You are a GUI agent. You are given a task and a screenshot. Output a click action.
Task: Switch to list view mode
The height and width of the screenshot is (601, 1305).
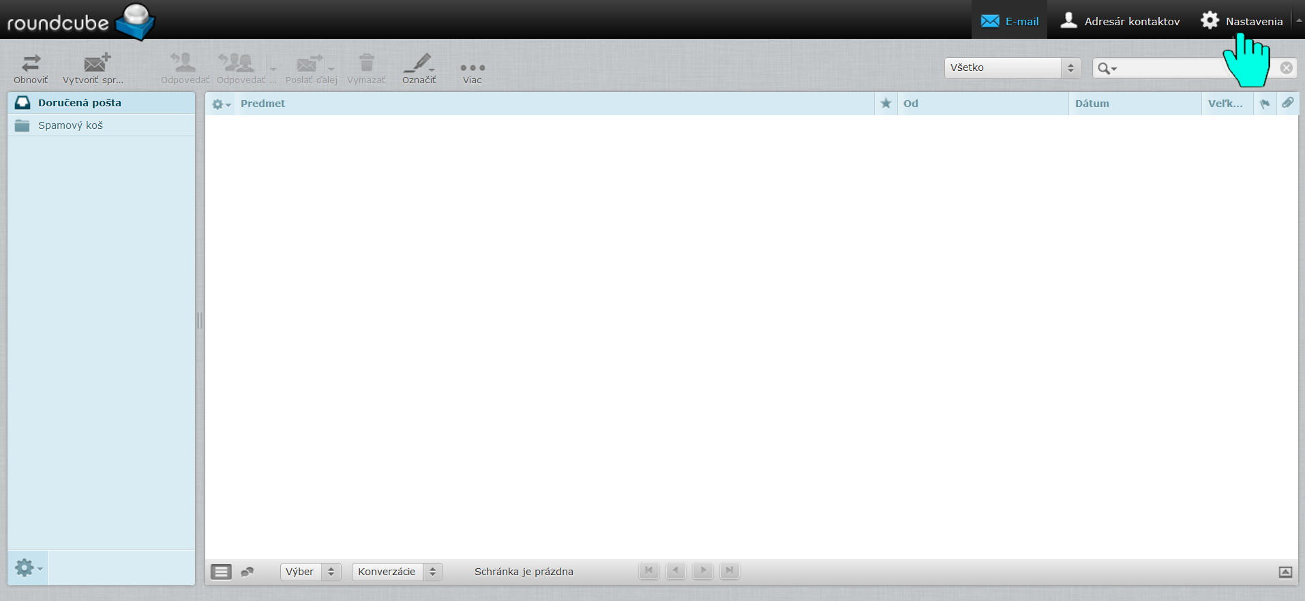(221, 572)
